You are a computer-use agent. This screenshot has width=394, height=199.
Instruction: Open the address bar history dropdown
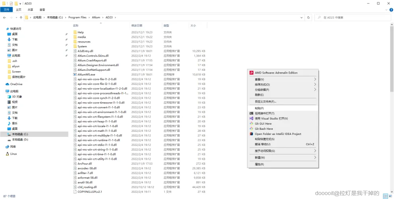tap(301, 18)
